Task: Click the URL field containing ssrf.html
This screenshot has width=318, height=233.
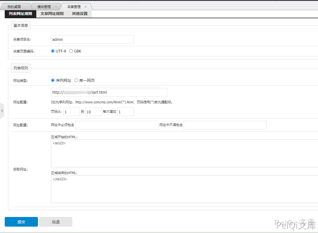Action: [x=109, y=92]
